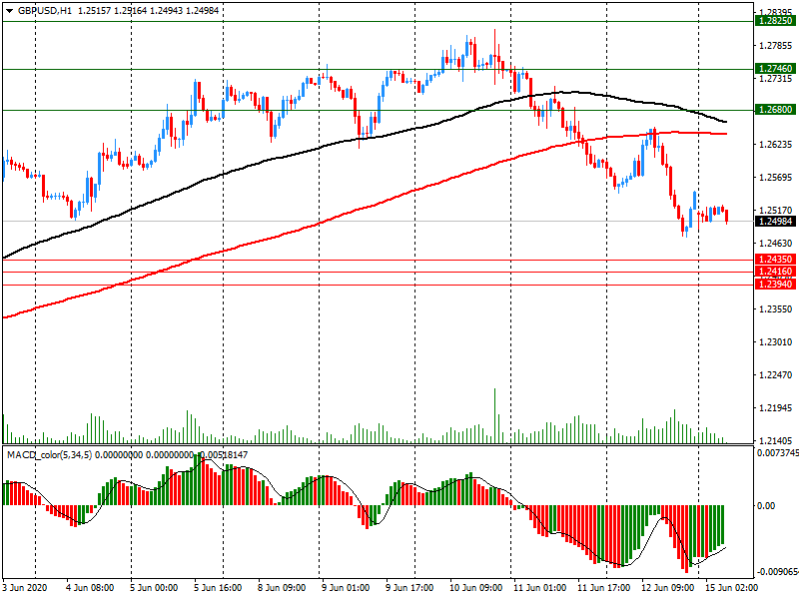
Task: Click the MACD_color(5,34,5) indicator label
Action: click(49, 455)
